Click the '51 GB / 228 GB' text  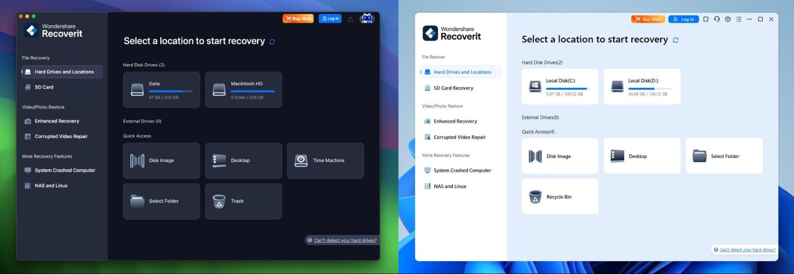point(164,98)
